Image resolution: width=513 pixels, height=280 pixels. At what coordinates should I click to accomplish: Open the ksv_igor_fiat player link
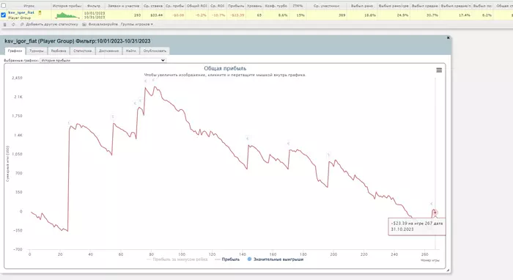(21, 12)
